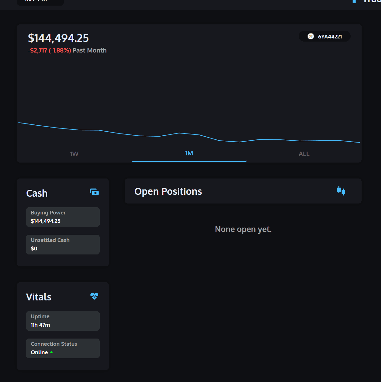Click the "None open yet." message

pyautogui.click(x=243, y=229)
